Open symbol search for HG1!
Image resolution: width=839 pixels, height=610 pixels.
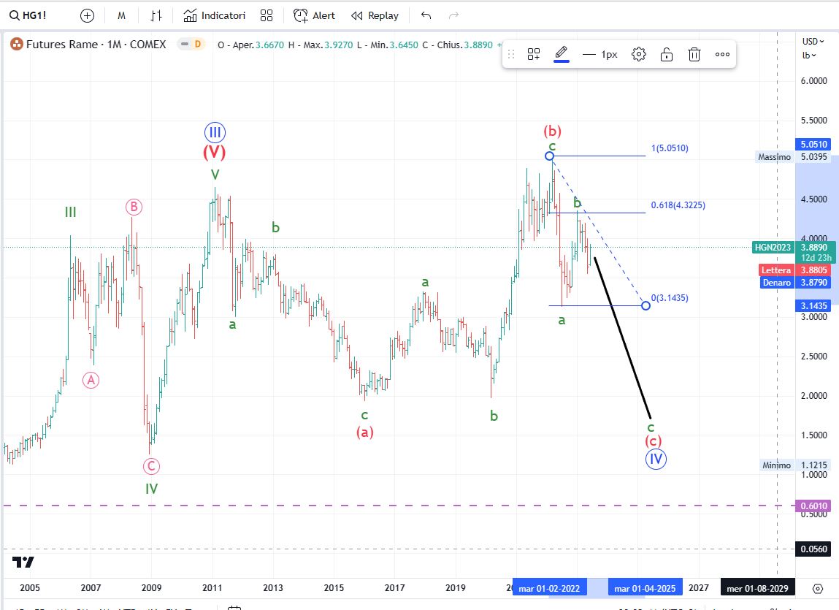pyautogui.click(x=28, y=15)
